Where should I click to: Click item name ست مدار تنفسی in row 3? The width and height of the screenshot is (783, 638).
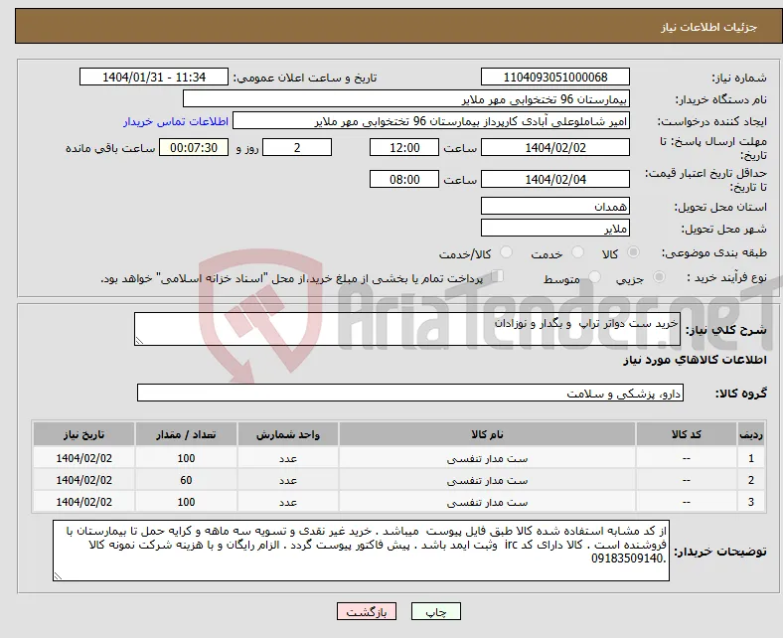coord(487,502)
